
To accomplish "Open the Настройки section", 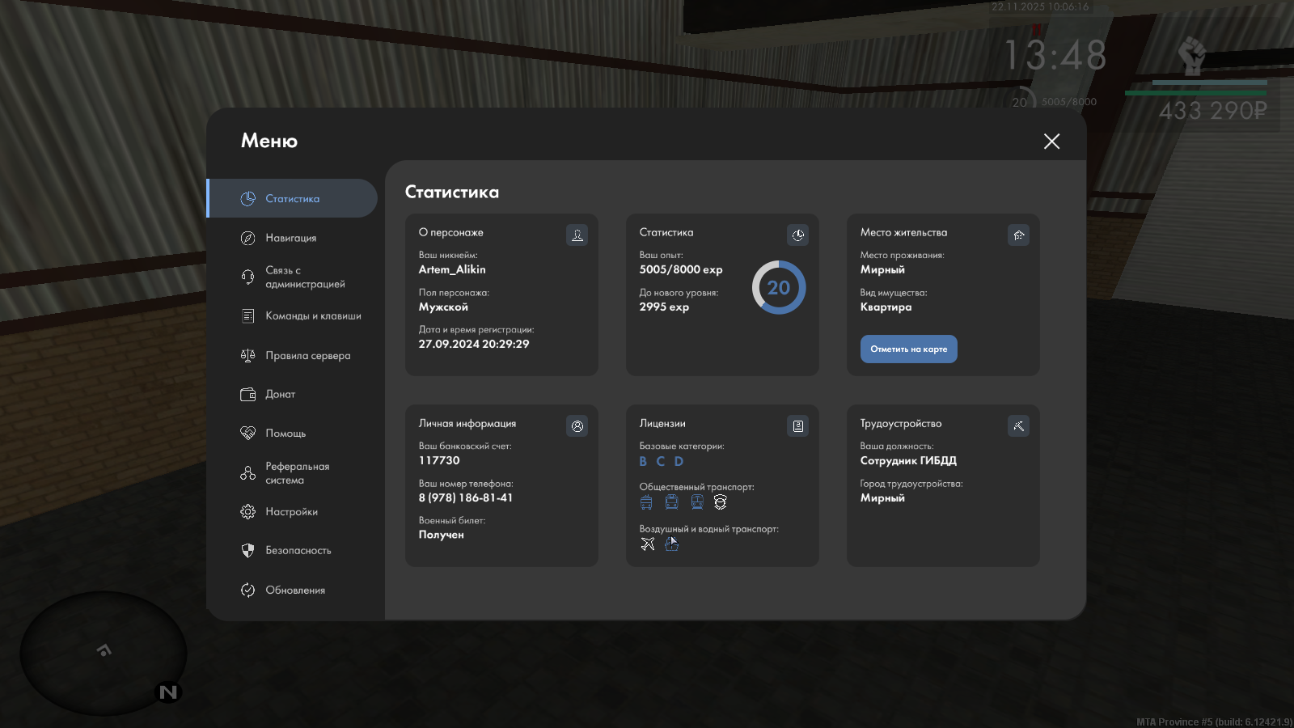I will coord(291,512).
